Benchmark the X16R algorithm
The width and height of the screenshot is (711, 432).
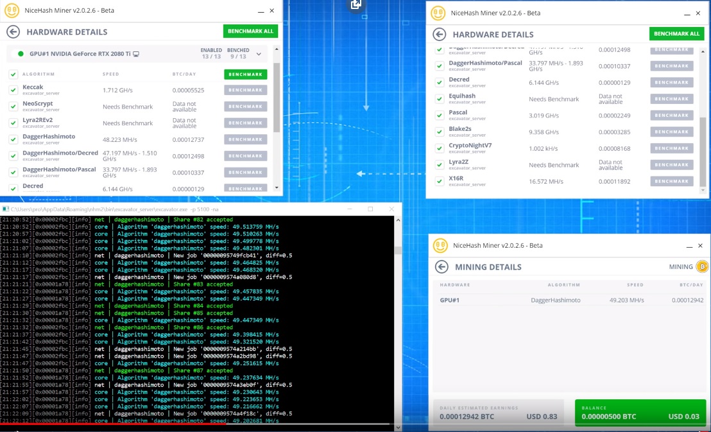tap(672, 182)
